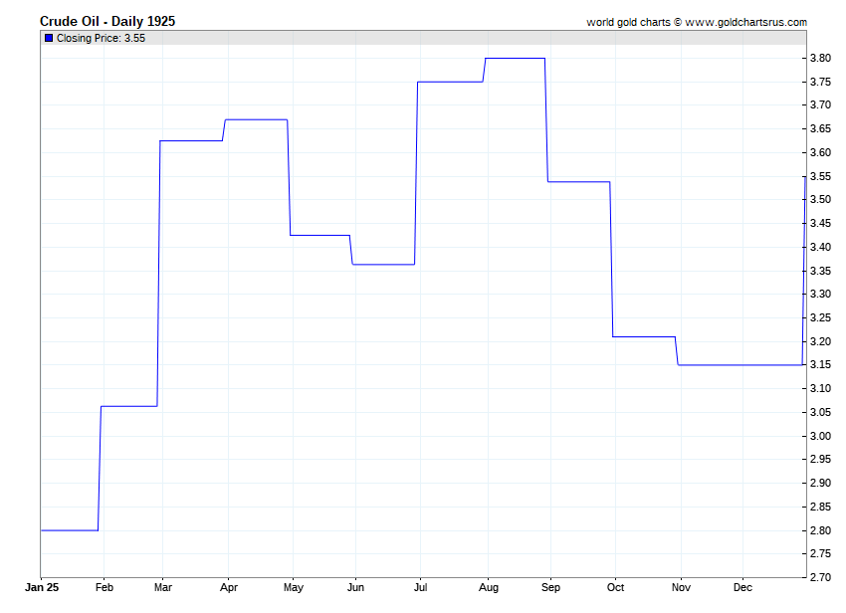Viewport: 846px width, 613px height.
Task: Click the 'Crude Oil - Daily 1925' title
Action: click(107, 21)
